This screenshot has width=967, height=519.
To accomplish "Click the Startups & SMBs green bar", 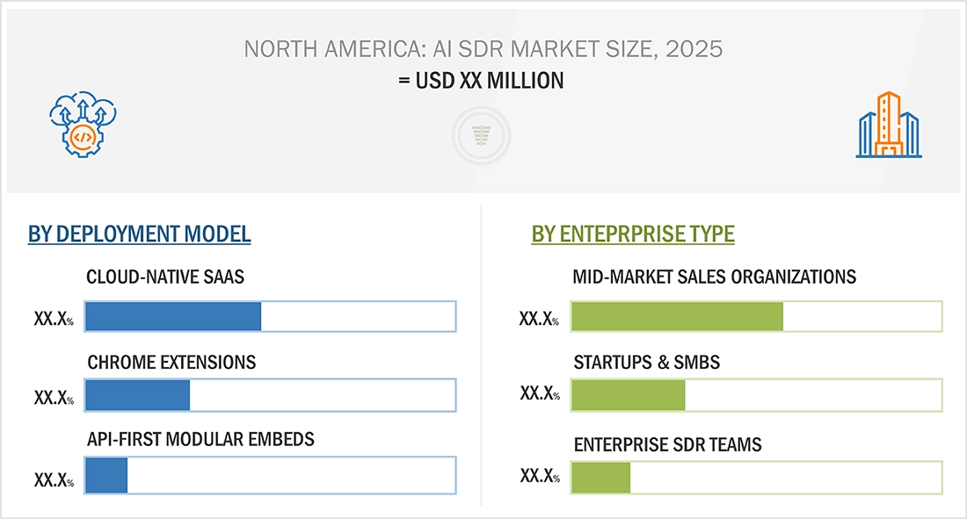I will pyautogui.click(x=629, y=395).
